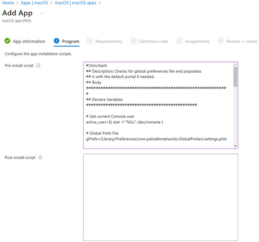Show info tooltip for Post-install script
259x242 pixels.
[x=40, y=157]
